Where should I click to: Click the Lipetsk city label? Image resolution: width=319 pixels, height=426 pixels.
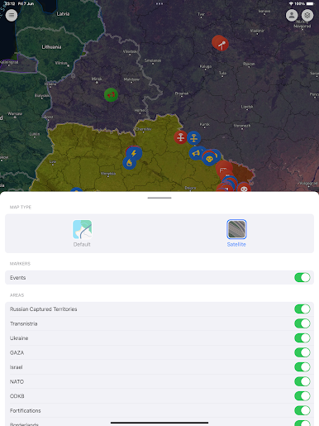(x=247, y=107)
